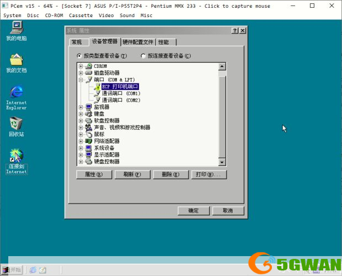
Task: Click the 刷新(F) refresh button
Action: tap(132, 174)
